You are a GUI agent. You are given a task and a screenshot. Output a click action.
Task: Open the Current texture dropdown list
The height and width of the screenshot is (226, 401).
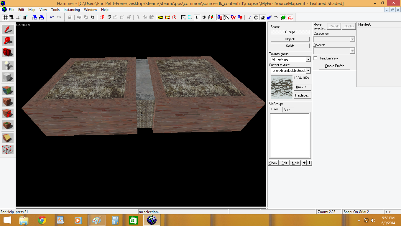[308, 70]
